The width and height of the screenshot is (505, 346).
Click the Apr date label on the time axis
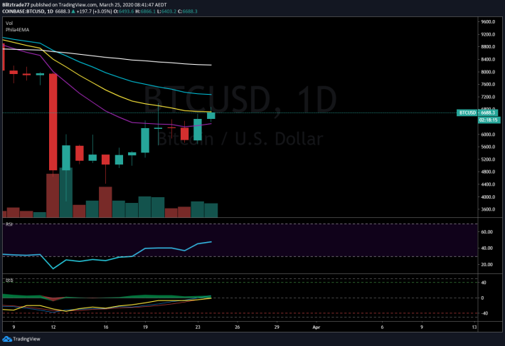click(x=317, y=327)
